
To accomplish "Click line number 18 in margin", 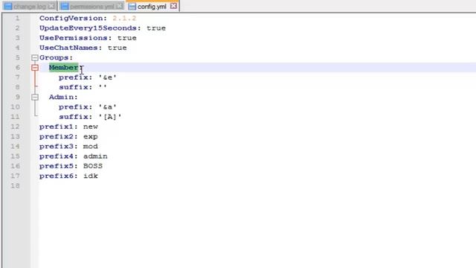I will (x=15, y=185).
